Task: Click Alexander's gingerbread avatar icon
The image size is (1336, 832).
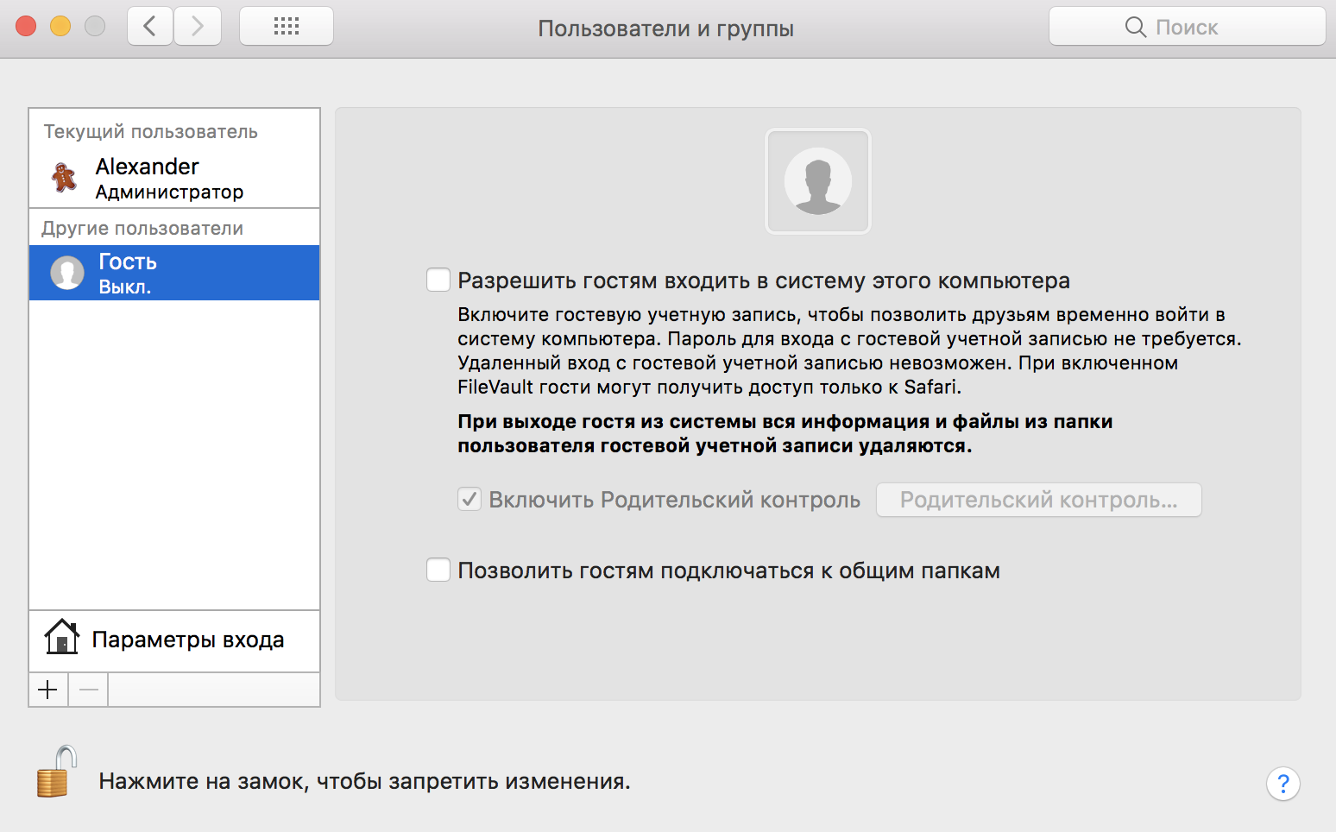Action: (x=64, y=177)
